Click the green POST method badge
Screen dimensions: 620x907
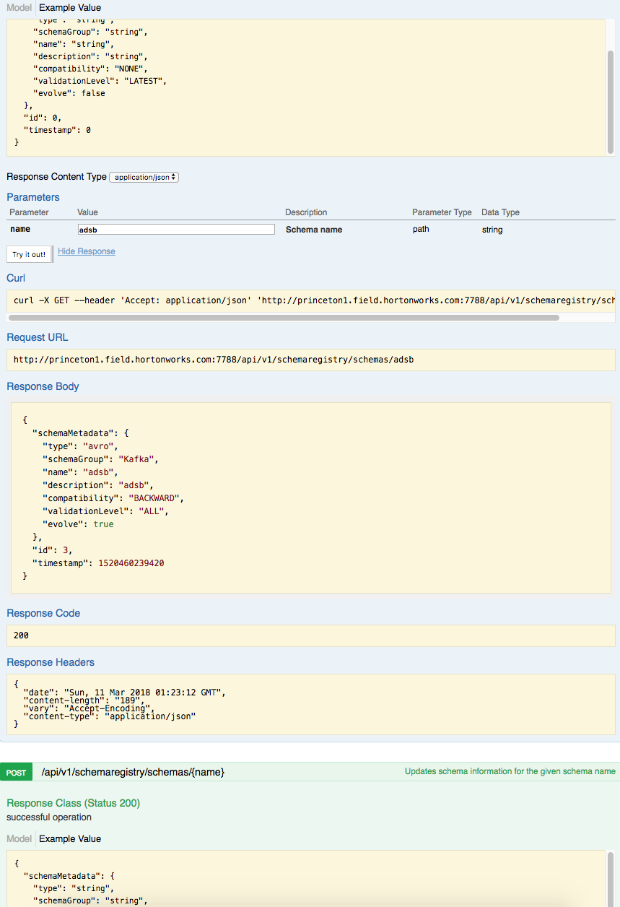point(16,771)
